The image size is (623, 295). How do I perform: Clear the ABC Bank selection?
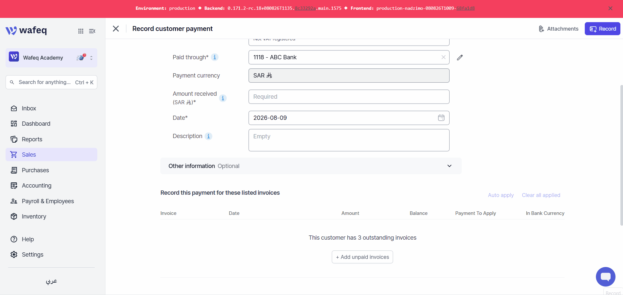[443, 57]
